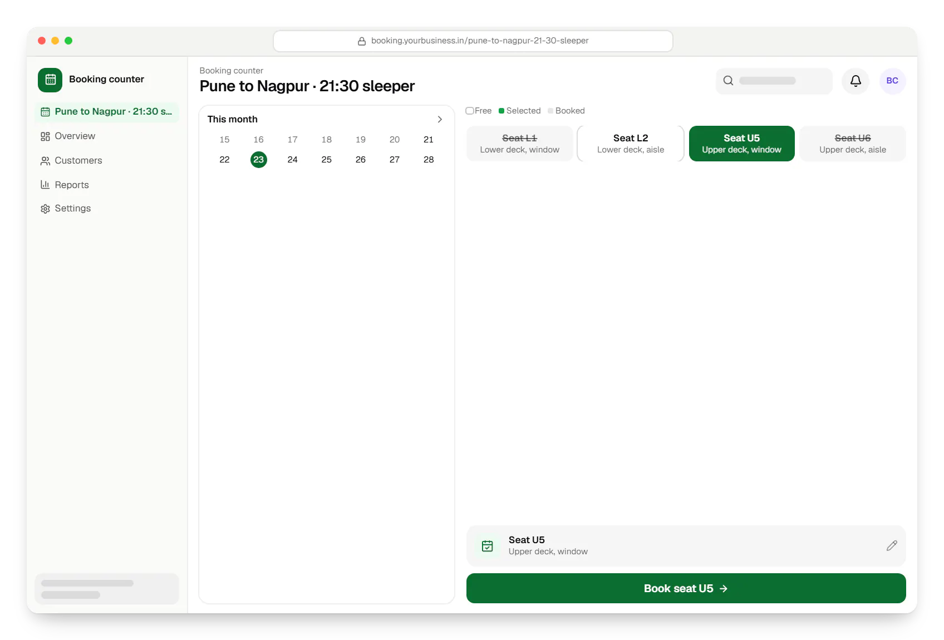The width and height of the screenshot is (944, 640).
Task: Click the placeholder card at sidebar bottom
Action: point(107,589)
